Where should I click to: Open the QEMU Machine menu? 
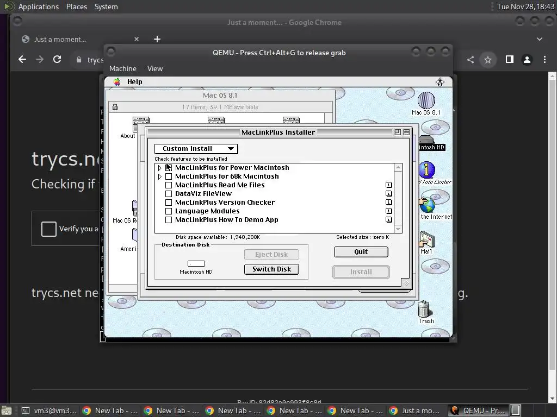122,69
